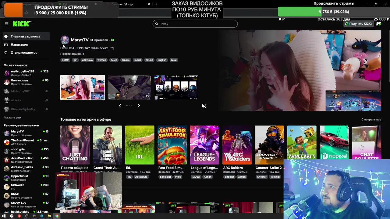The image size is (390, 219).
Task: Select the dota2 tag
Action: 65,60
